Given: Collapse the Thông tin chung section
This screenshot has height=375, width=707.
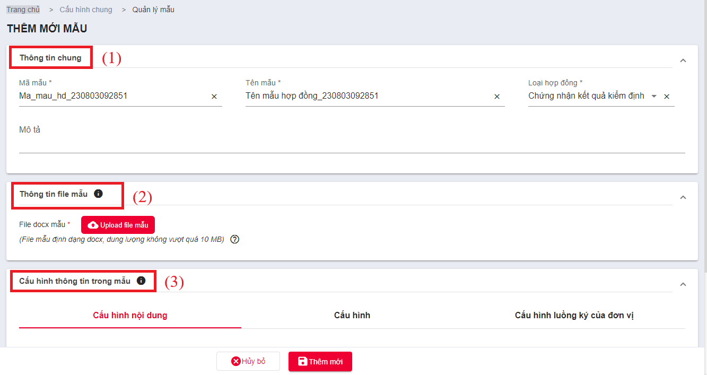Looking at the screenshot, I should click(683, 60).
